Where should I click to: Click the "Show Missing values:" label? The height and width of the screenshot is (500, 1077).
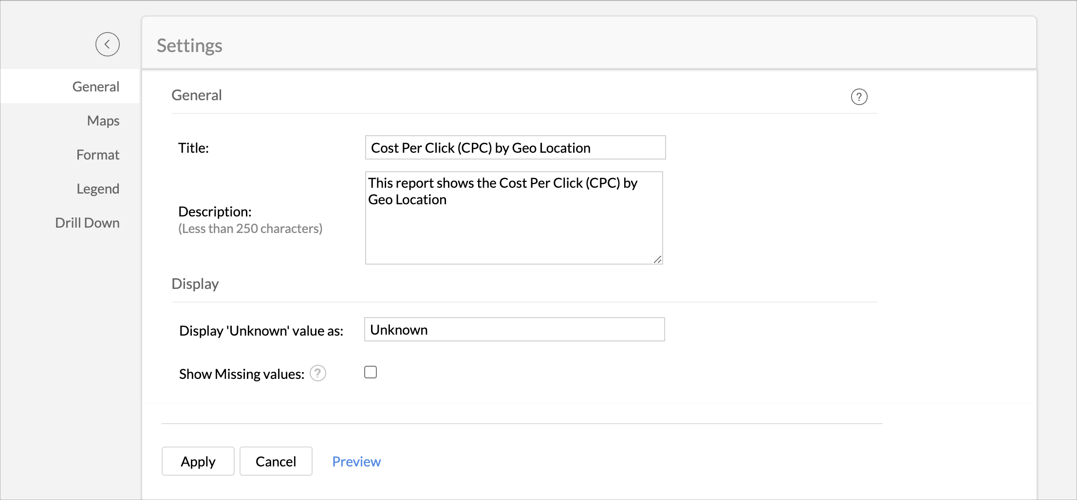241,374
